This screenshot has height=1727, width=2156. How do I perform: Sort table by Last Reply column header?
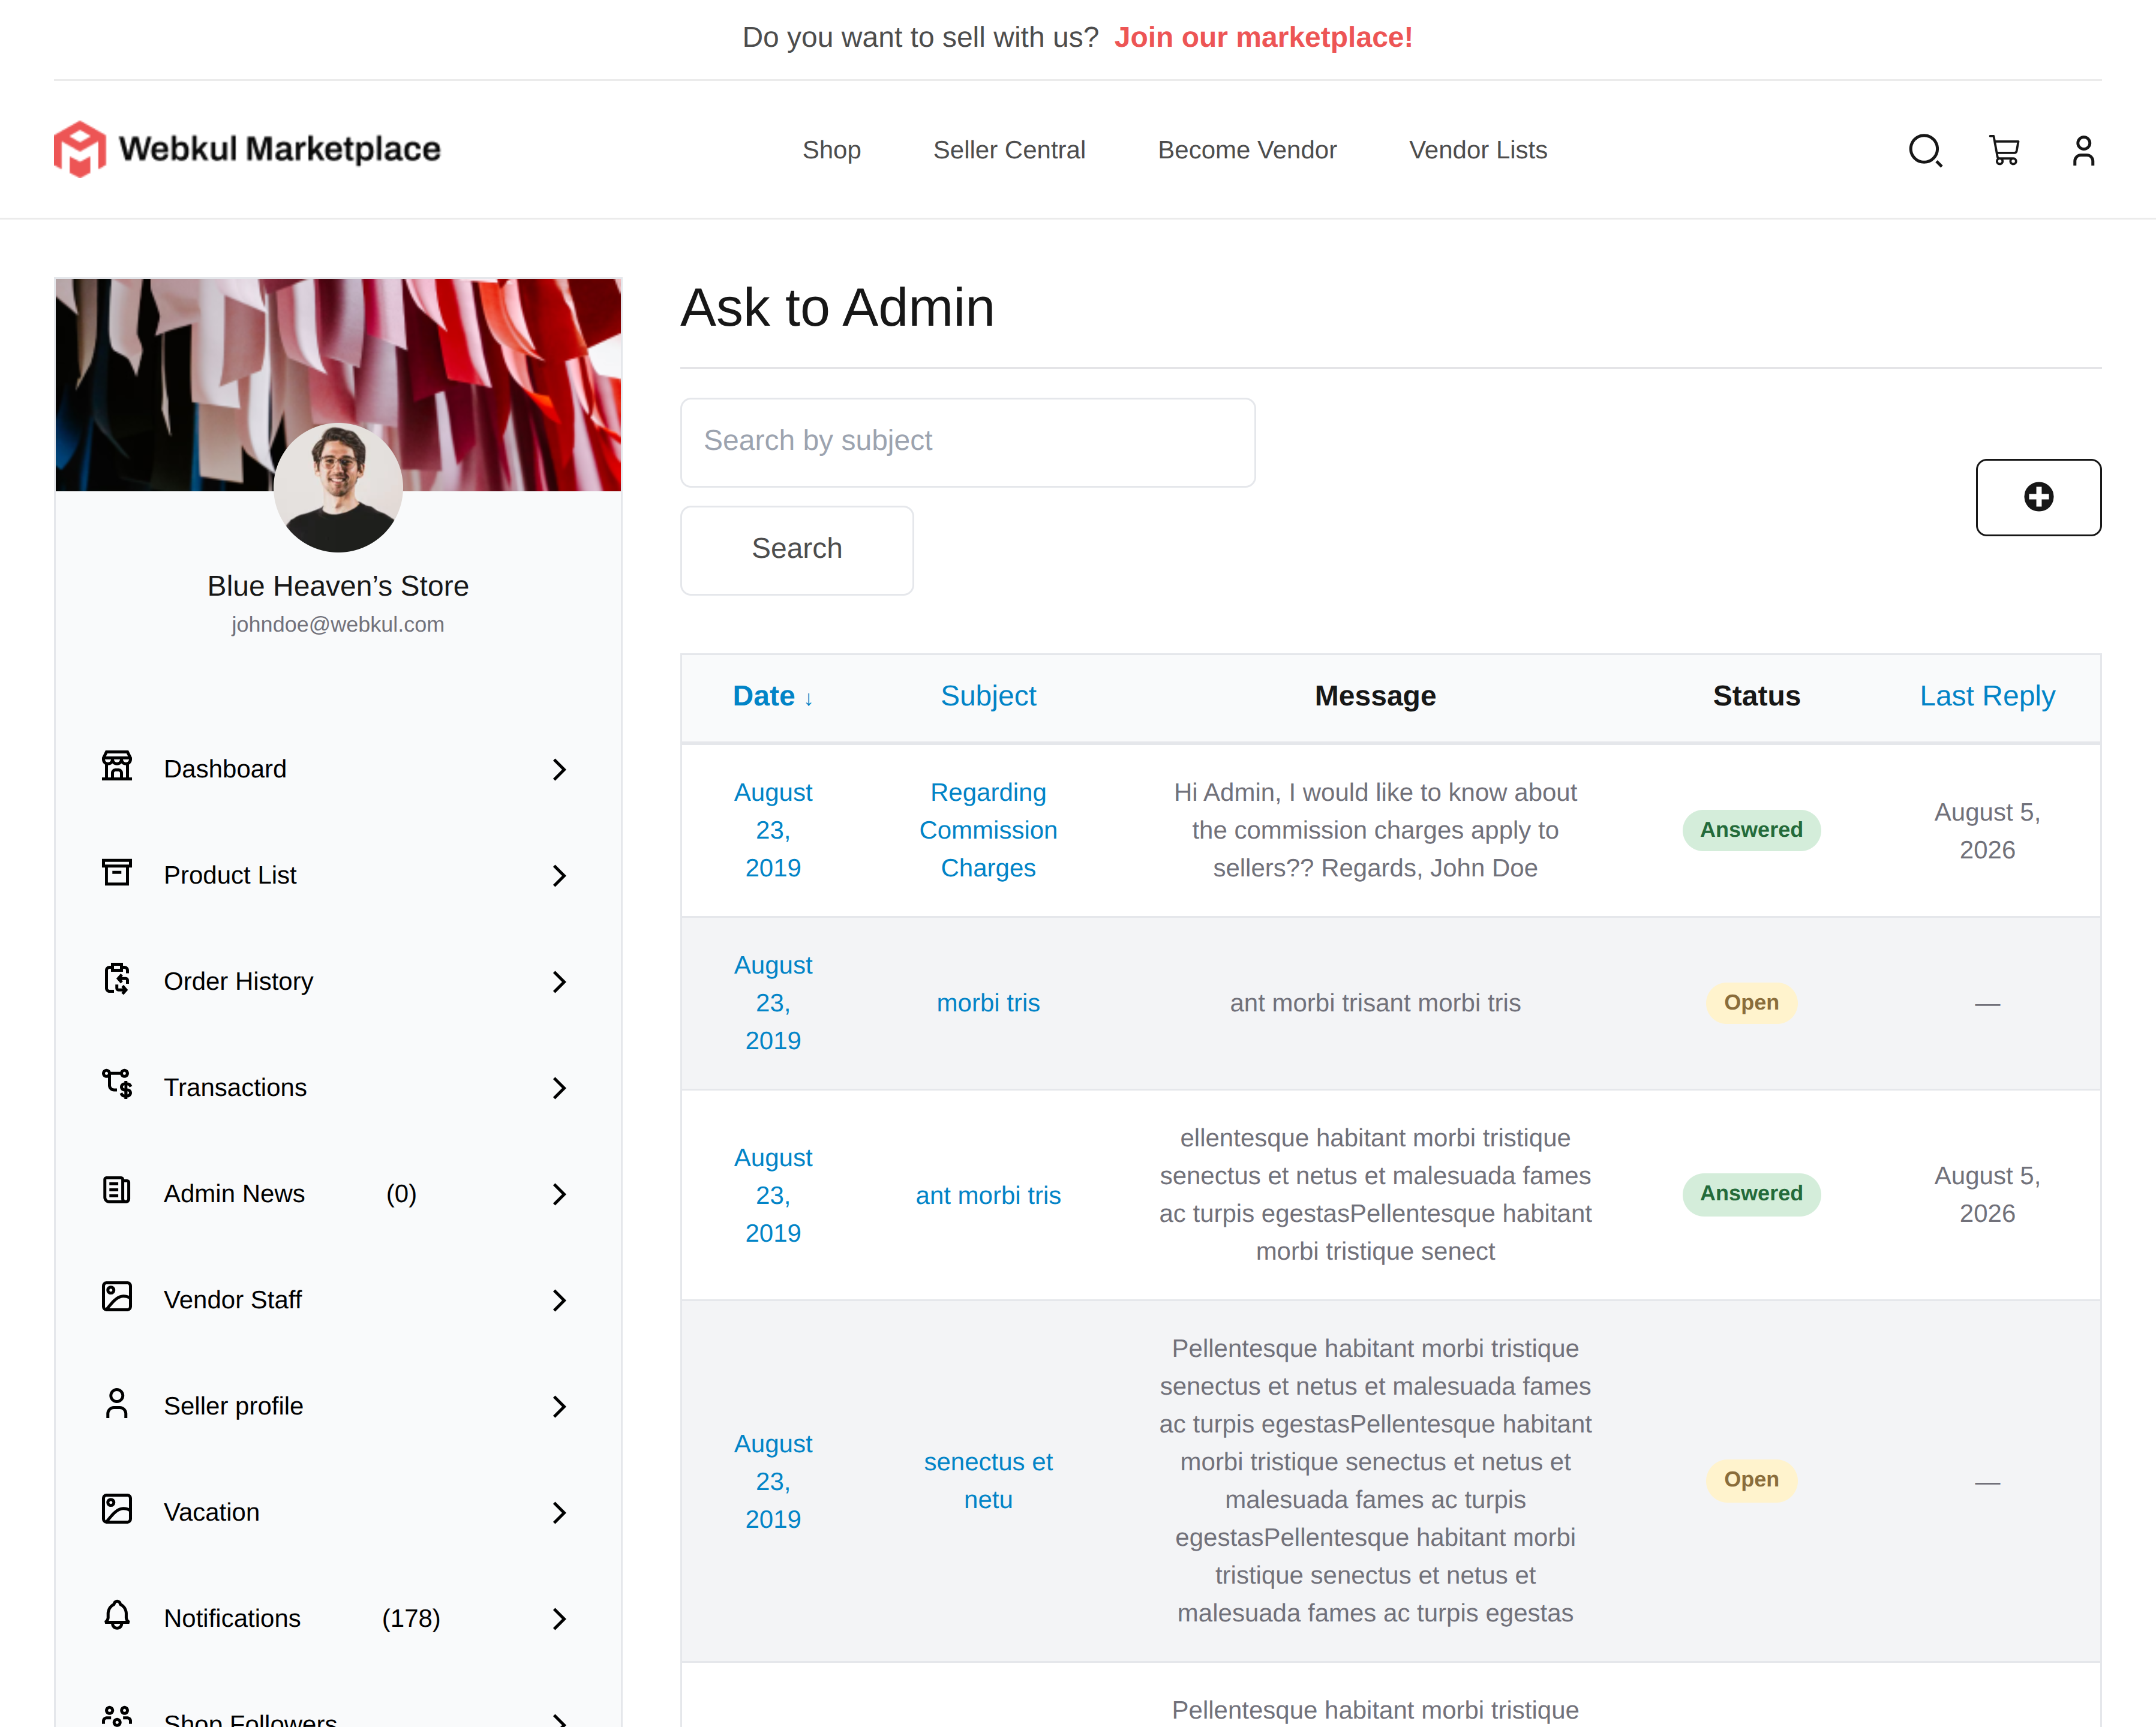pyautogui.click(x=1987, y=696)
